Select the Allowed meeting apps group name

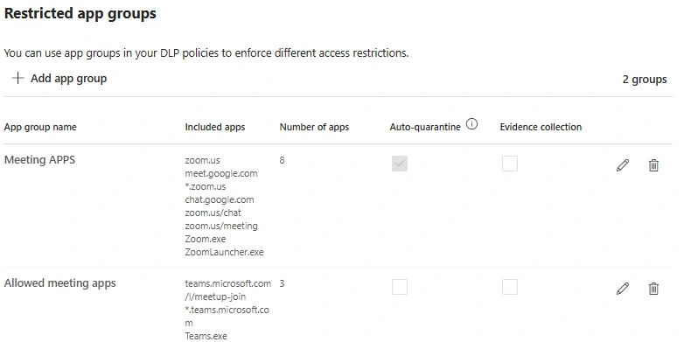click(x=59, y=283)
